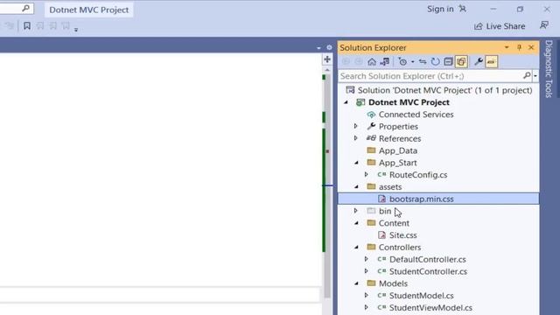Viewport: 560px width, 315px height.
Task: Toggle the Preview Selected Items button
Action: coord(492,62)
